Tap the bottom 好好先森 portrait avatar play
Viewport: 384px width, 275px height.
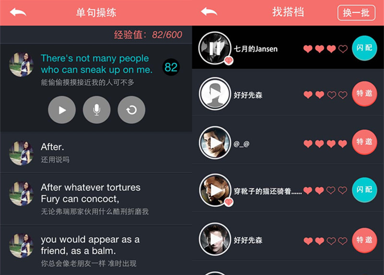pyautogui.click(x=215, y=239)
